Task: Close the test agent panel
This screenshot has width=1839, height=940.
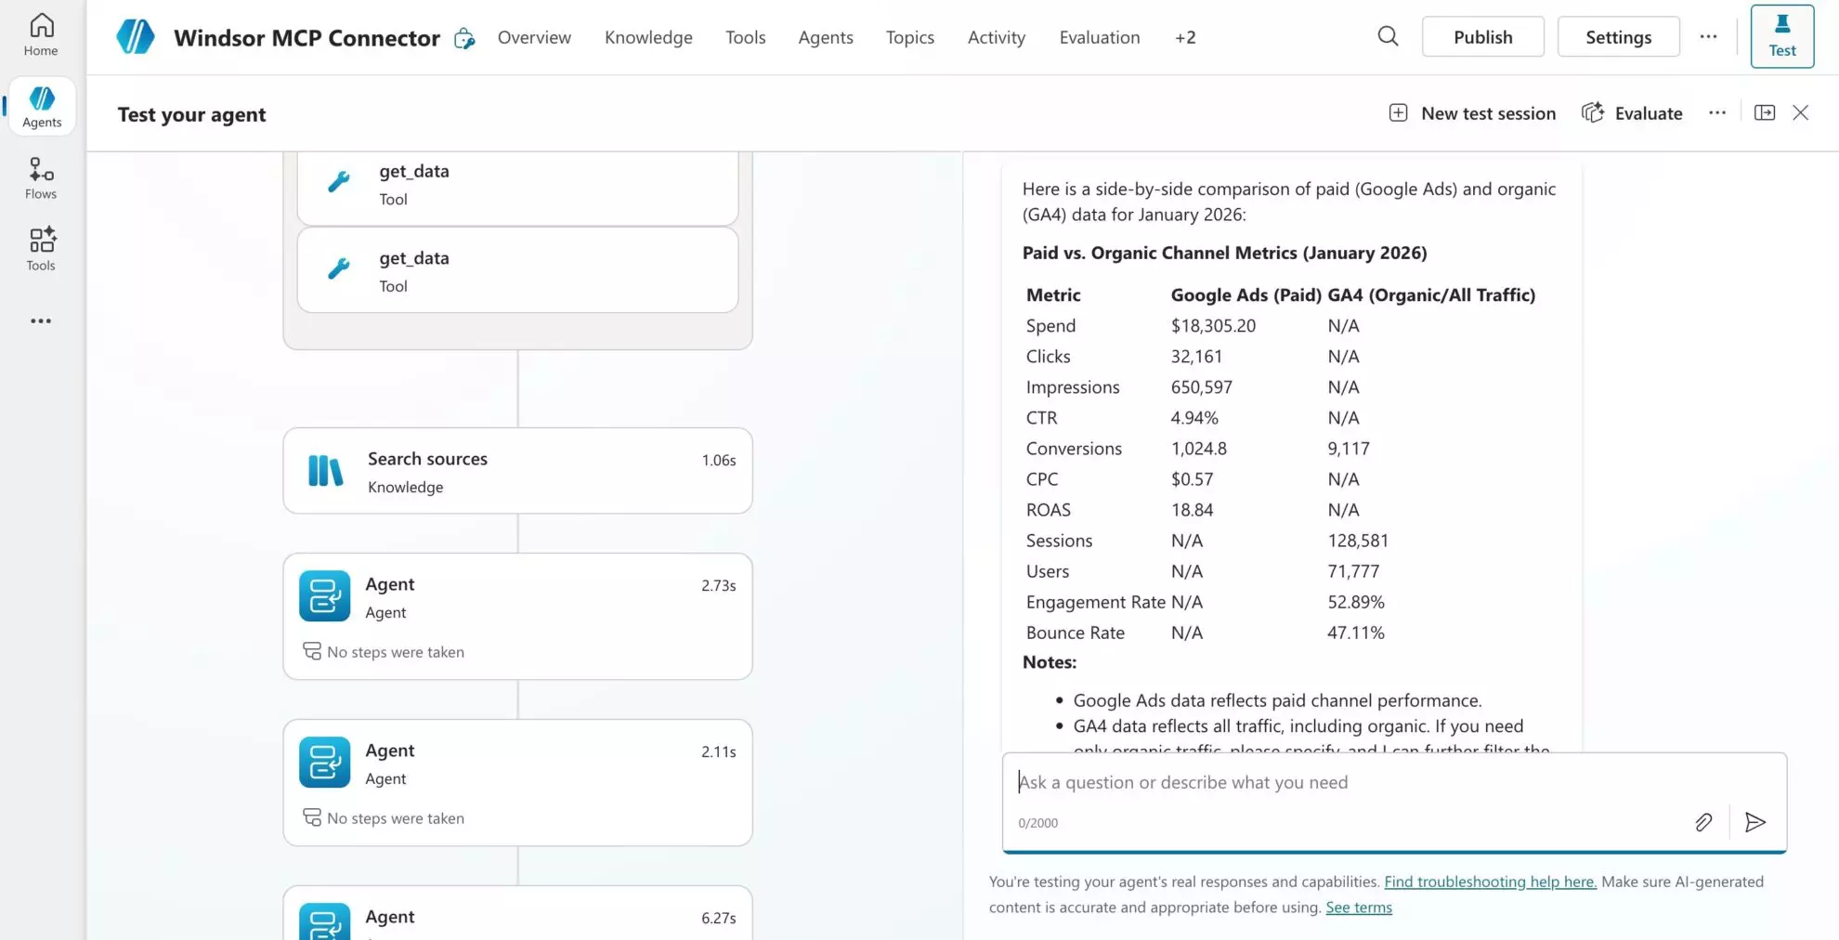Action: click(x=1800, y=113)
